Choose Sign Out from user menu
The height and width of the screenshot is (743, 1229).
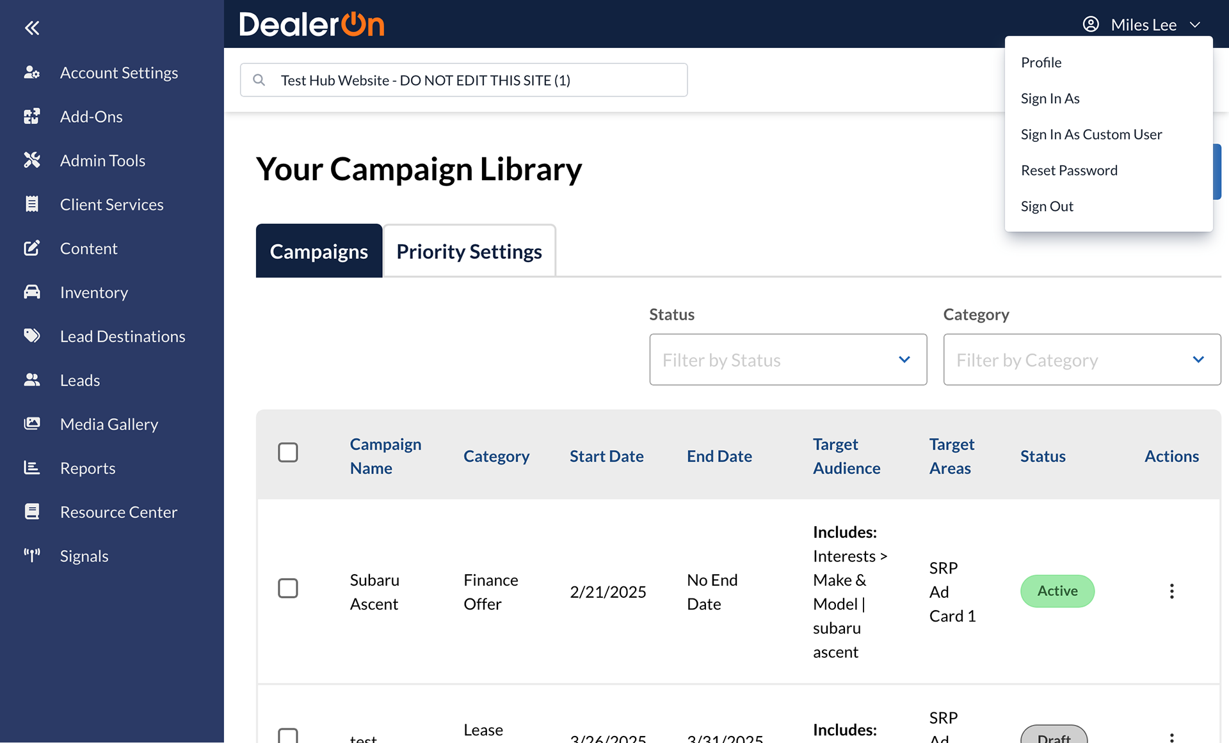(x=1047, y=206)
